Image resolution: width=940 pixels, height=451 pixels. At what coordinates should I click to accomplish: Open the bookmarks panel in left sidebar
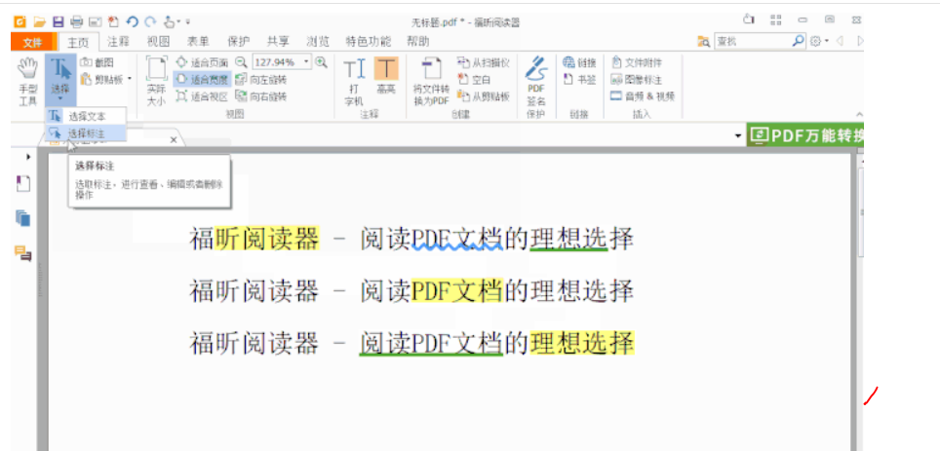coord(22,183)
